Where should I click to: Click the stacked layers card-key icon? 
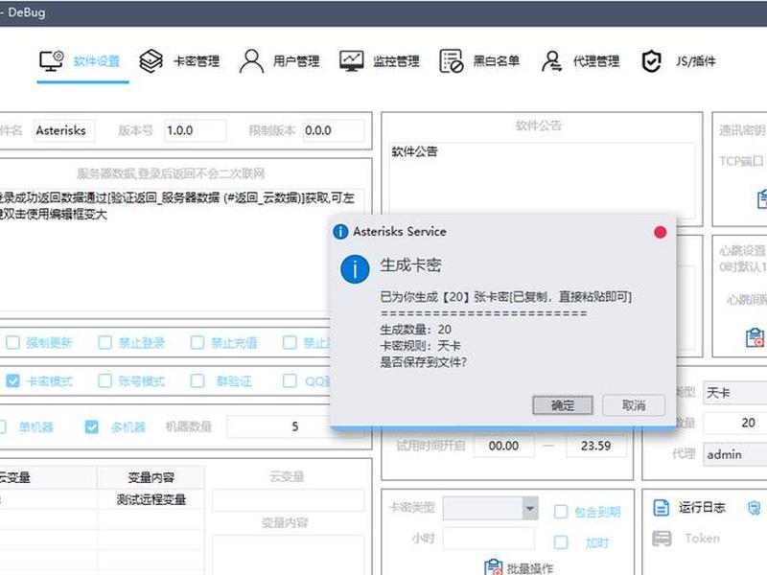[151, 61]
